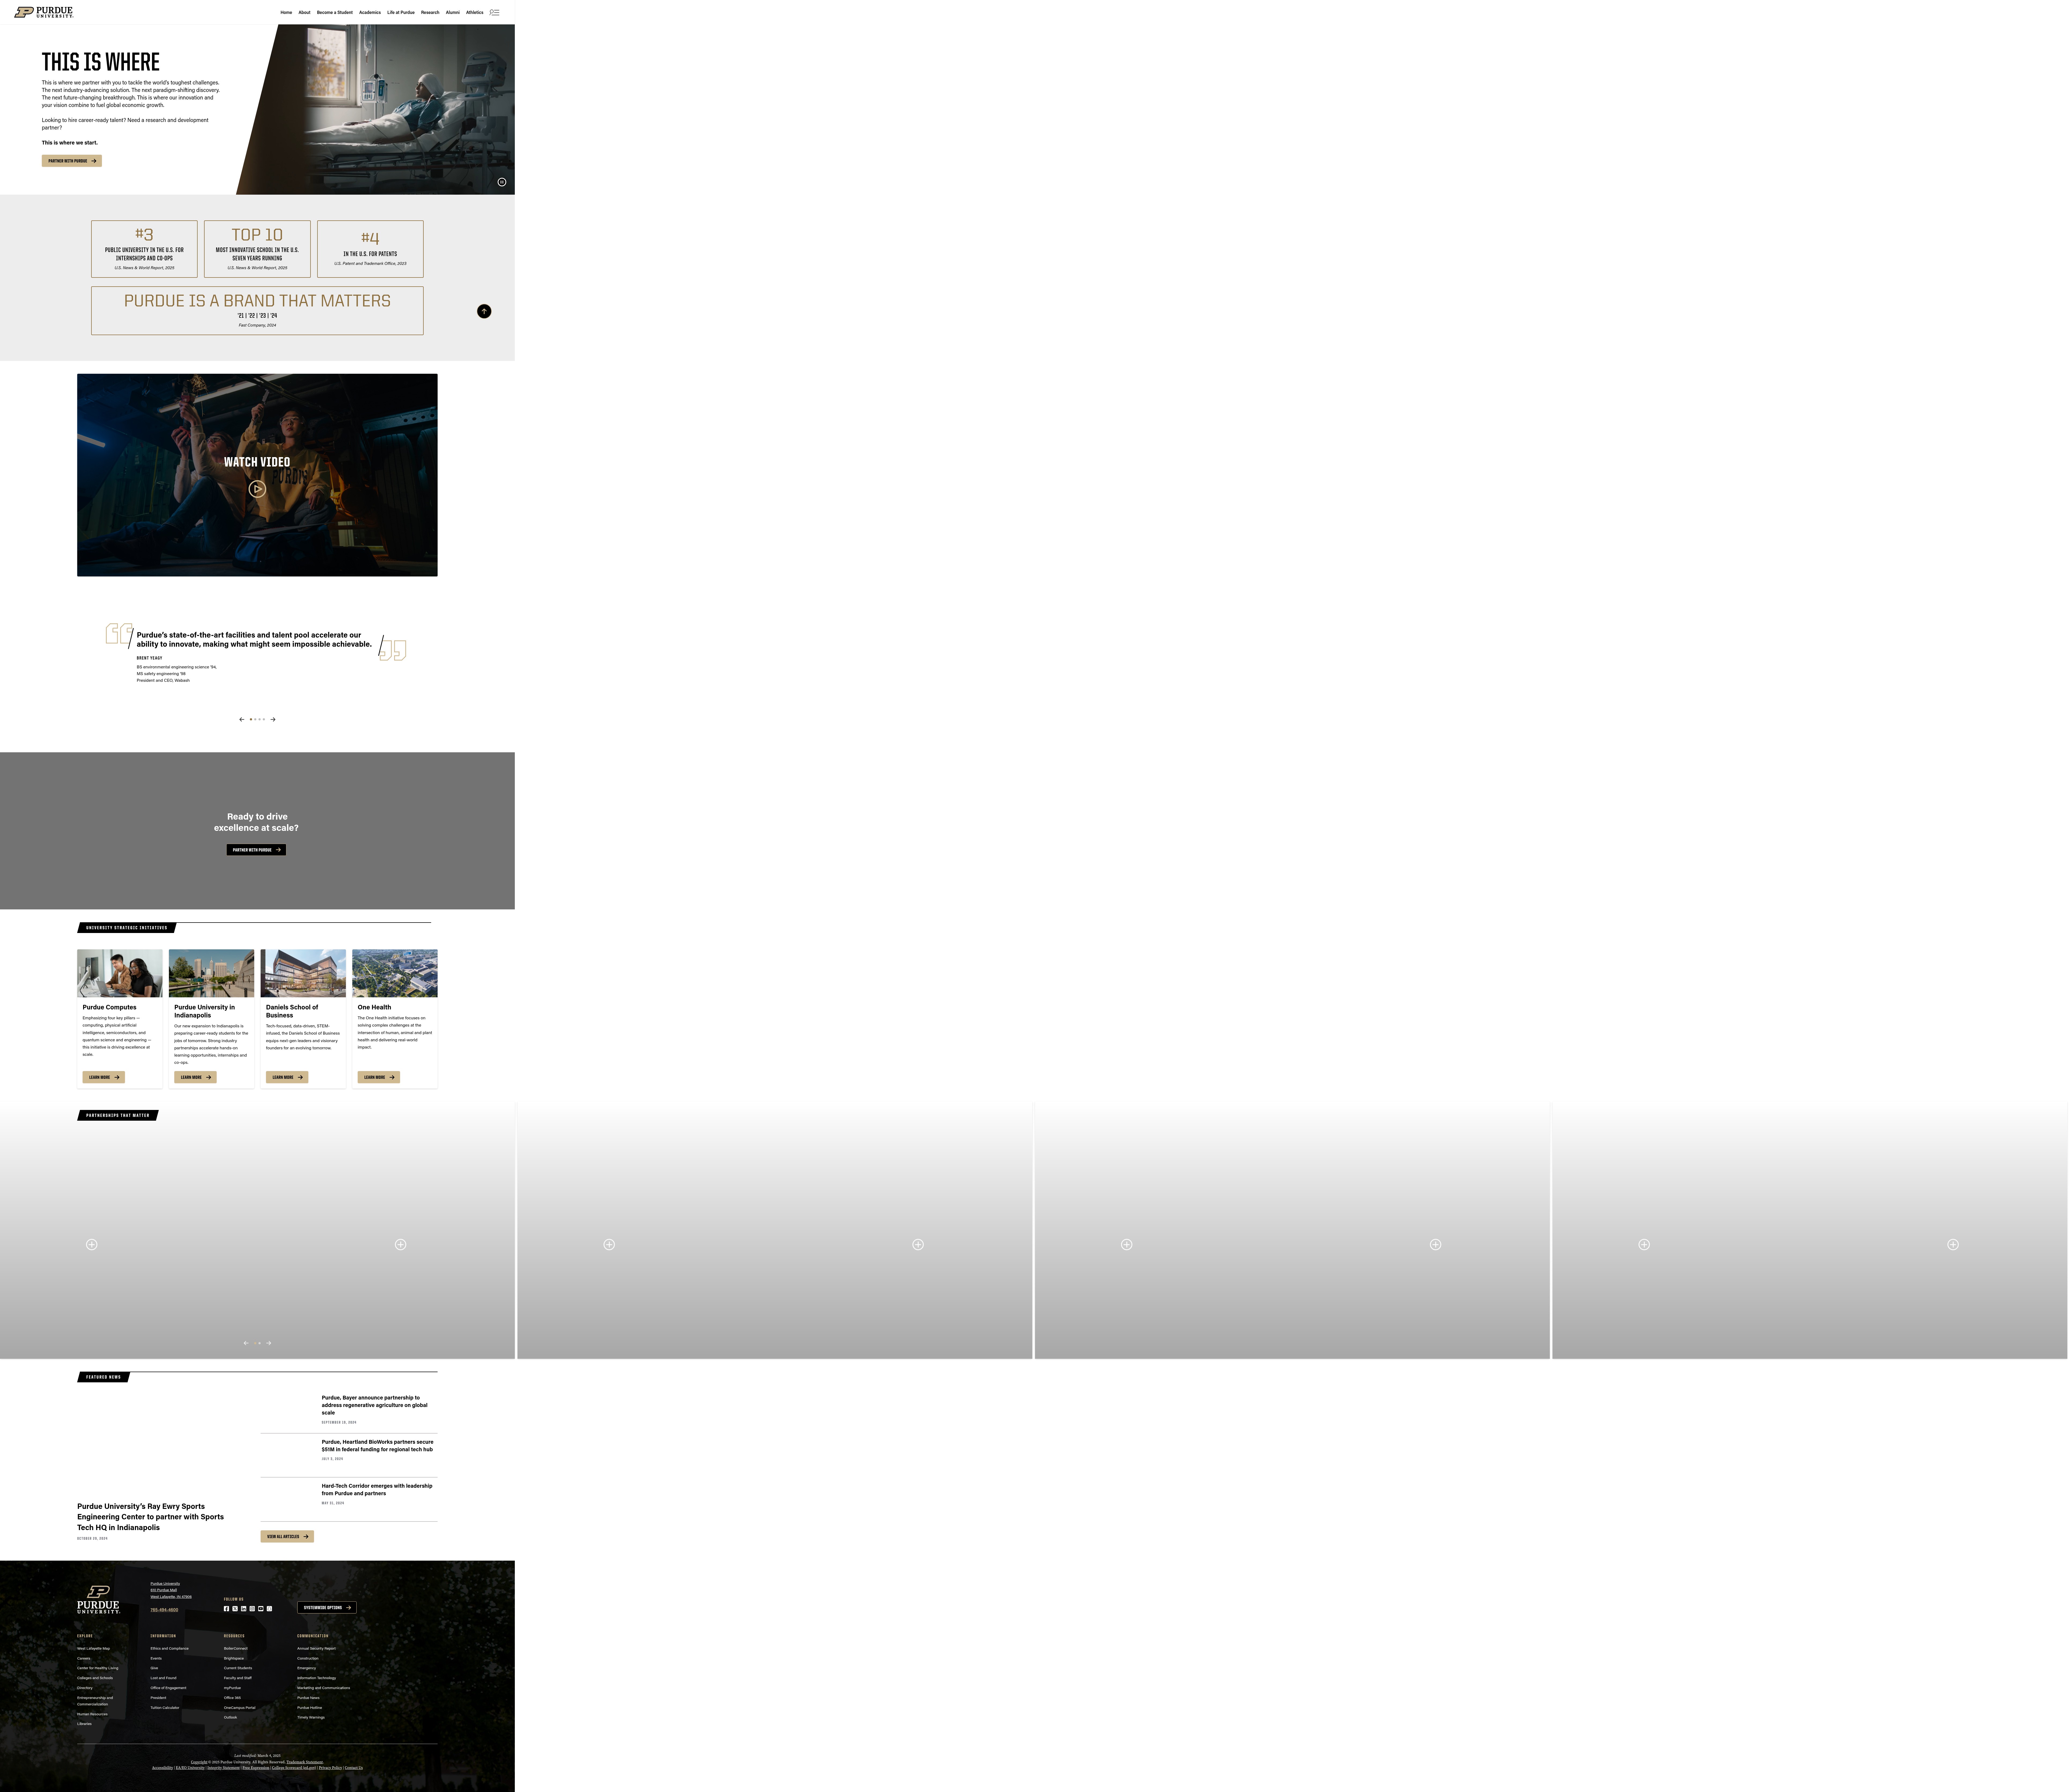
Task: Click Systemwide Options button
Action: click(x=327, y=1608)
